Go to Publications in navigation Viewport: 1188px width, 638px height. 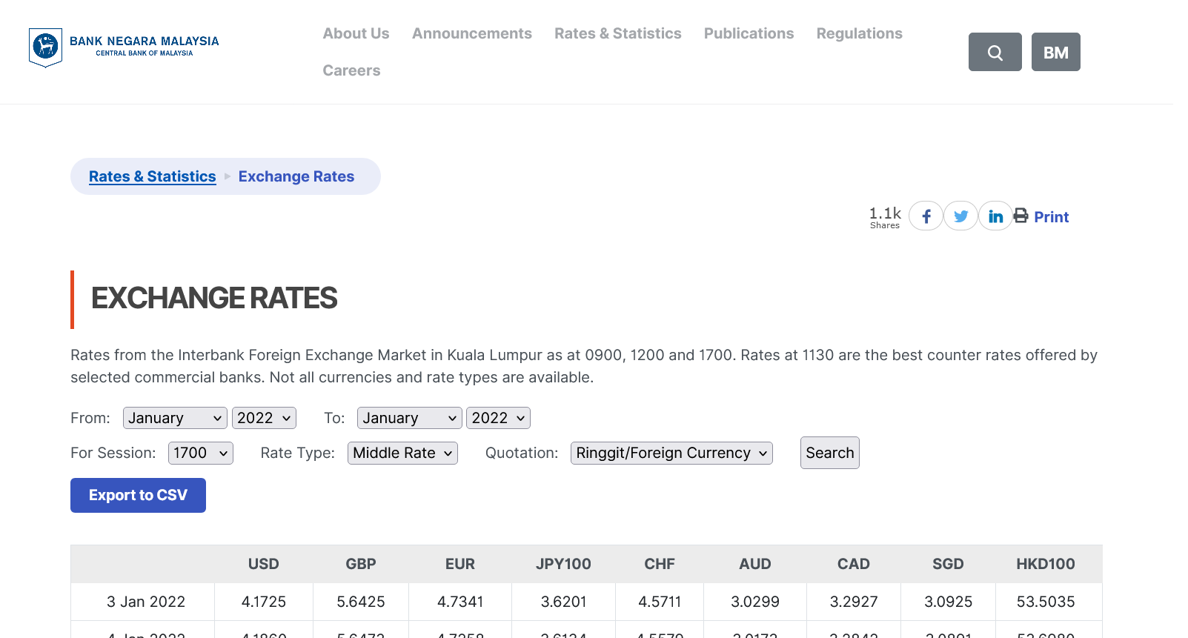coord(749,33)
